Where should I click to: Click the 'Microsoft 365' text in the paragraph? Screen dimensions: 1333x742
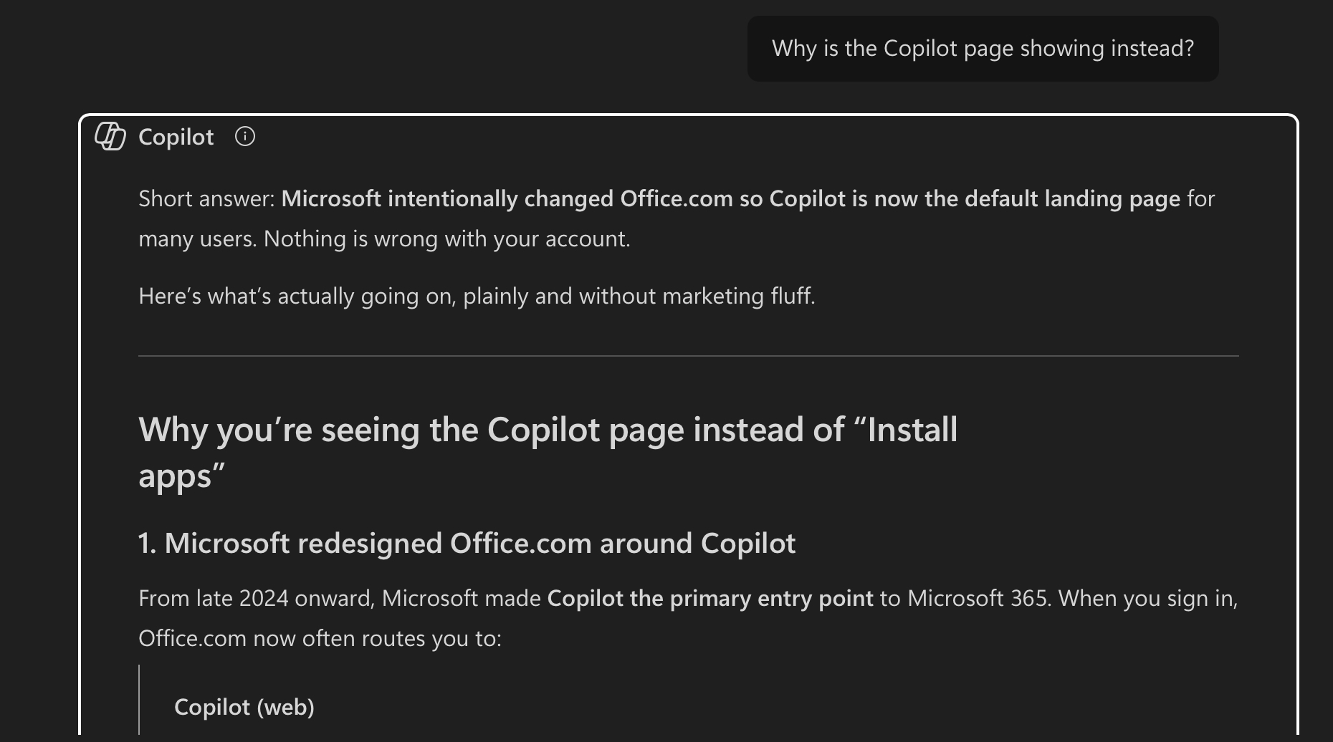tap(979, 598)
